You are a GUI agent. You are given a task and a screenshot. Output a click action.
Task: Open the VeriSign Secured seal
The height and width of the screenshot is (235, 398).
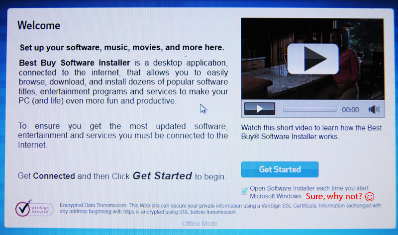[34, 208]
